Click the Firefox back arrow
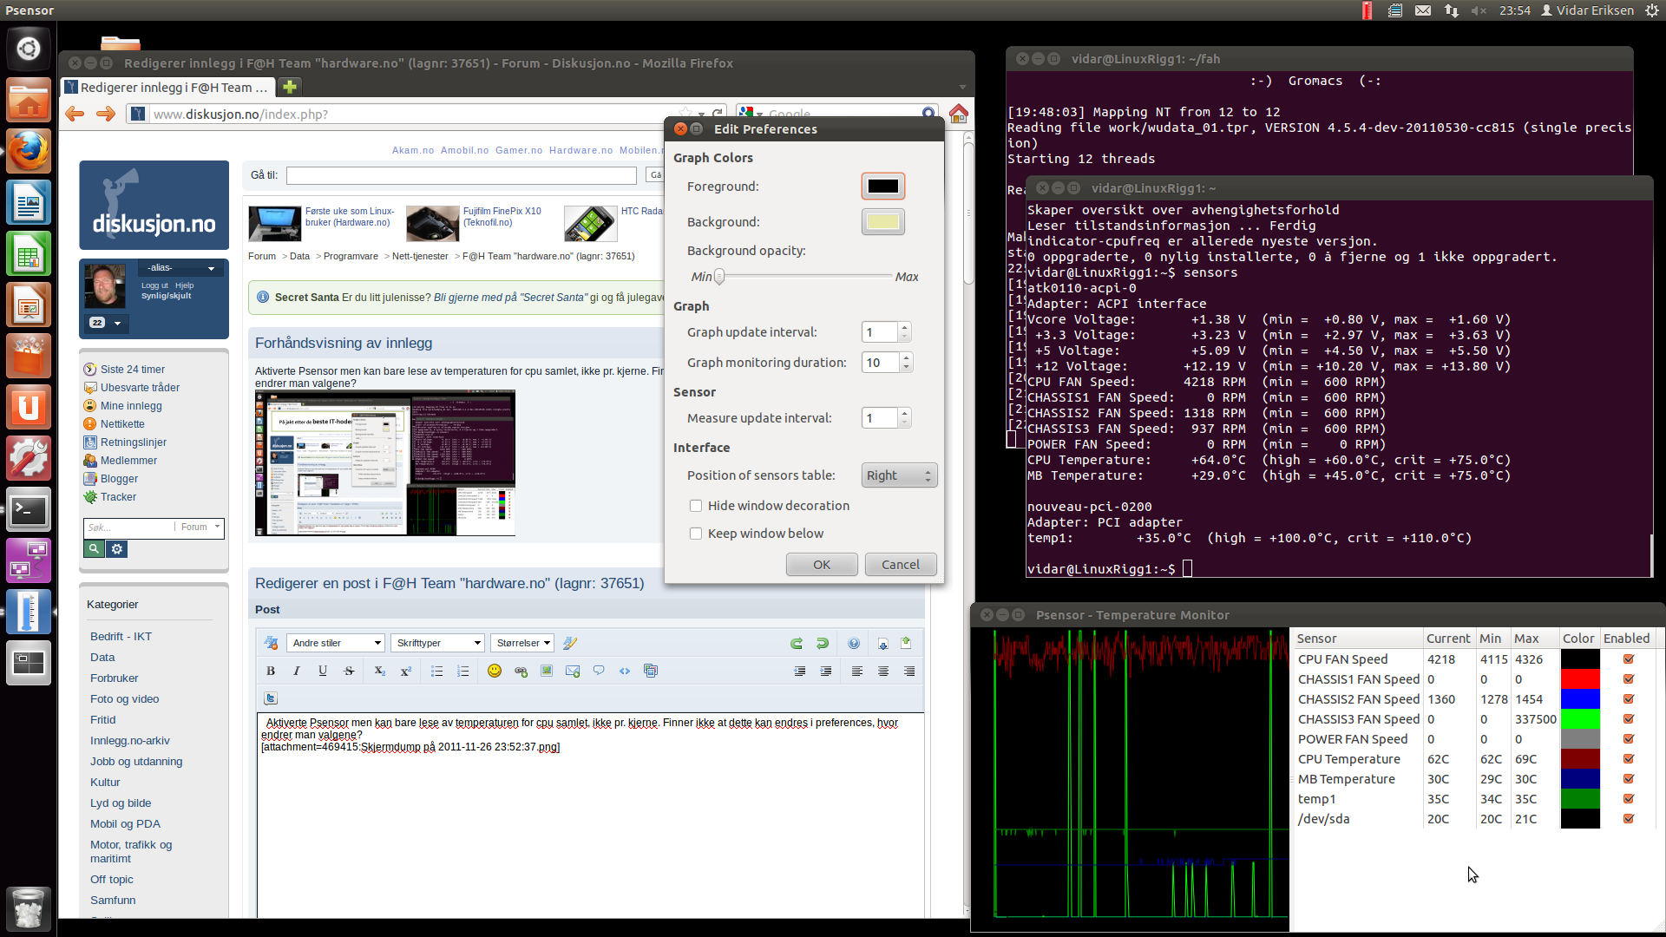Viewport: 1666px width, 937px height. 75,114
